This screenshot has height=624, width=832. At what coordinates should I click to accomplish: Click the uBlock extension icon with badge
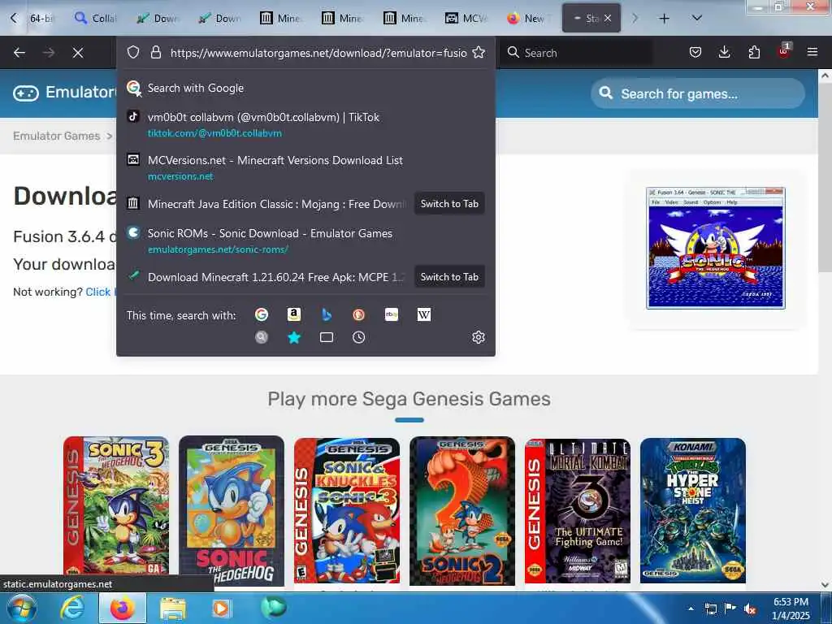pyautogui.click(x=784, y=51)
